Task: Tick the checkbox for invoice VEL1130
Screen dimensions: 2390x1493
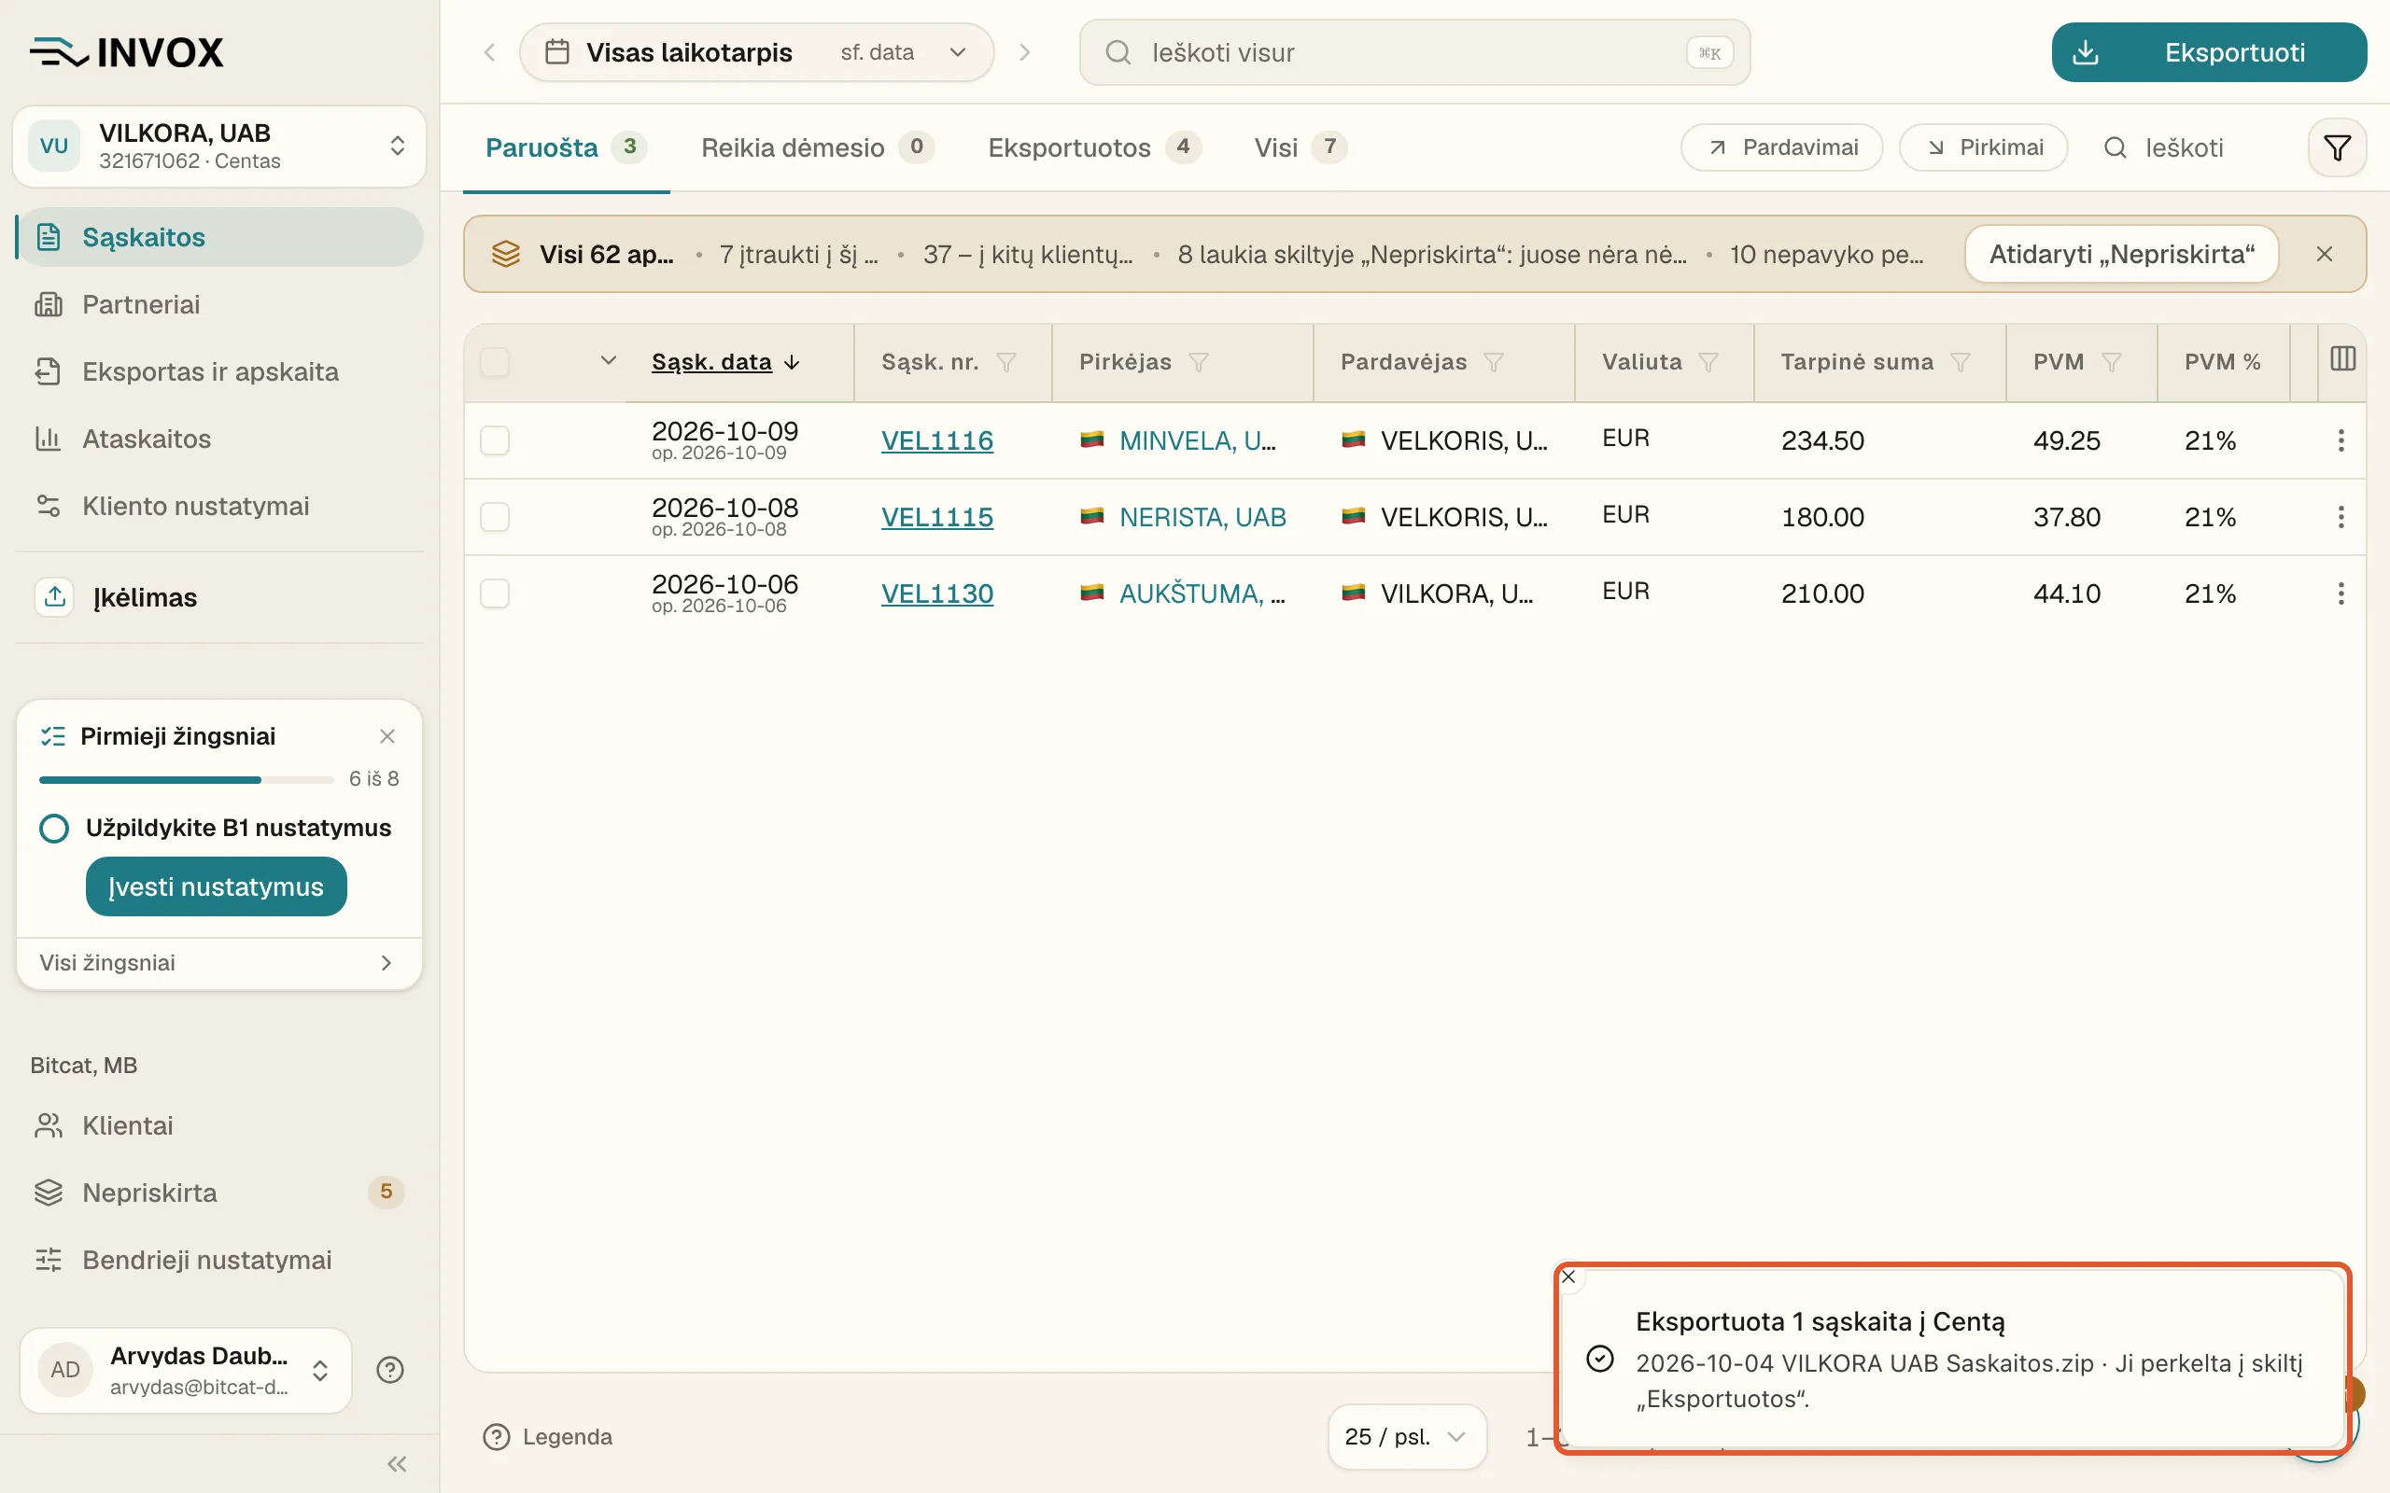Action: pyautogui.click(x=495, y=593)
